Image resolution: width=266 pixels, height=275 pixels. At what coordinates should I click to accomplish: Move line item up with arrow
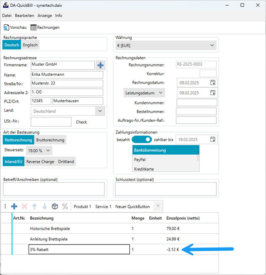35,206
